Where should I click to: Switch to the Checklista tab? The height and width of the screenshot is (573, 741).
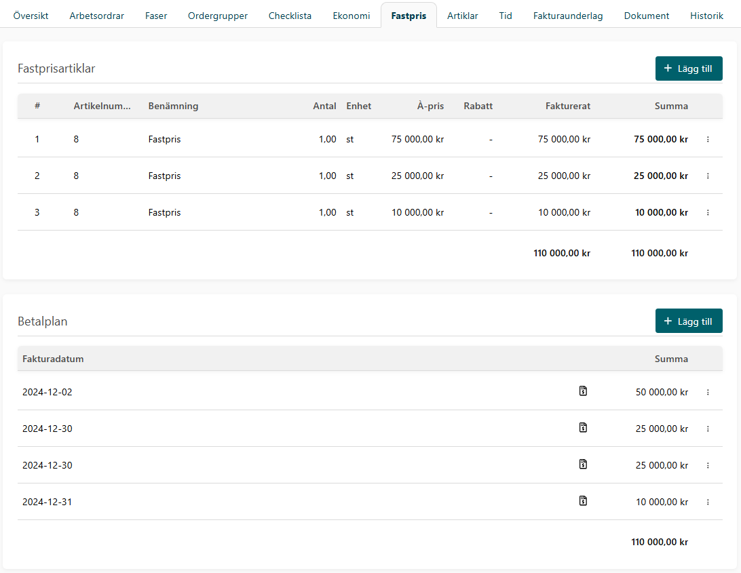point(290,16)
